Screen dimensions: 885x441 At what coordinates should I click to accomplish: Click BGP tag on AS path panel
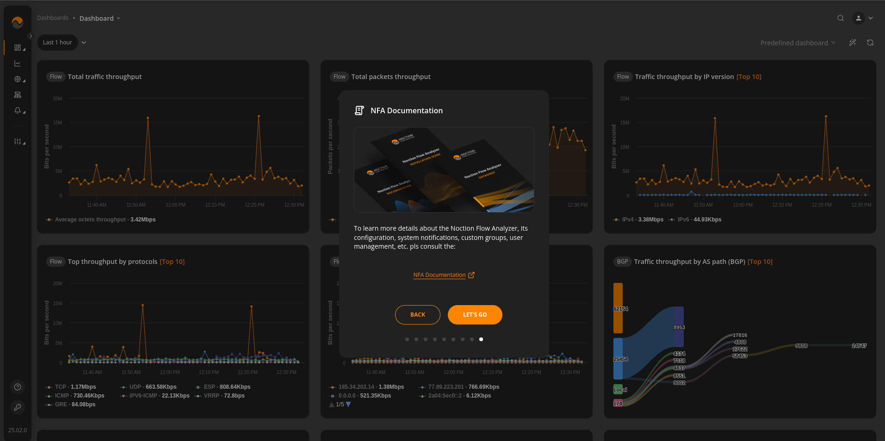click(x=622, y=262)
